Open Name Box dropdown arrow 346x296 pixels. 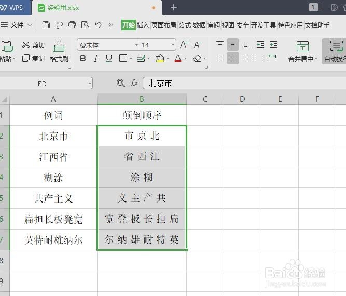pos(90,84)
